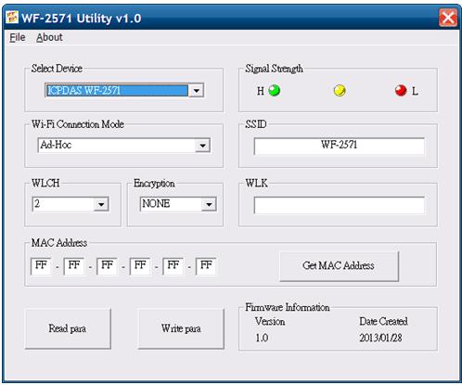Image resolution: width=462 pixels, height=385 pixels.
Task: Click the third MAC address octet field
Action: tap(107, 265)
